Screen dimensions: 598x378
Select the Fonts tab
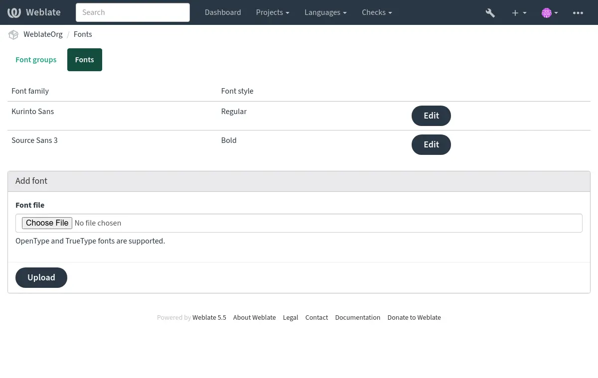click(85, 60)
